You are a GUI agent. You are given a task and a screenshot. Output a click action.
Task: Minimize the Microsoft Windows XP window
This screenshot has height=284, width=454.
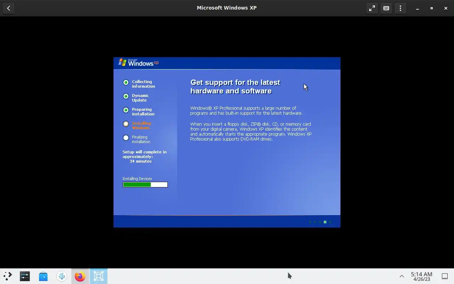(417, 8)
